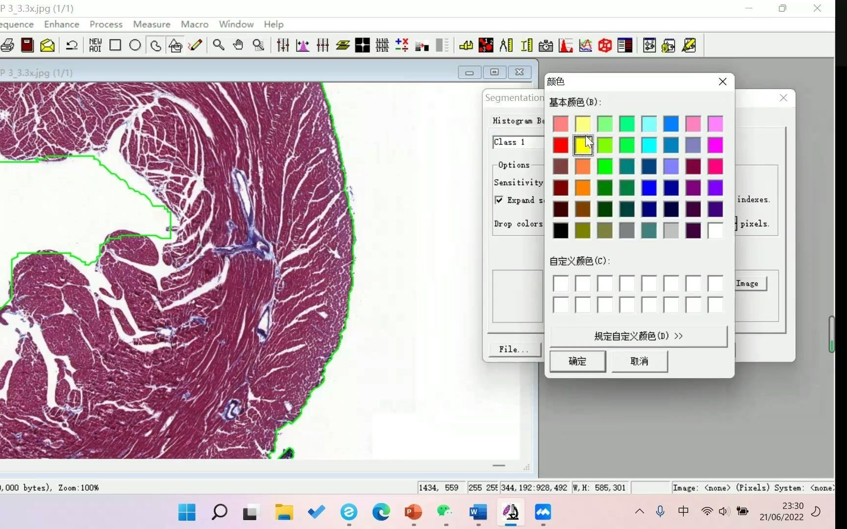
Task: Open Microsoft Edge from the taskbar
Action: [x=381, y=512]
